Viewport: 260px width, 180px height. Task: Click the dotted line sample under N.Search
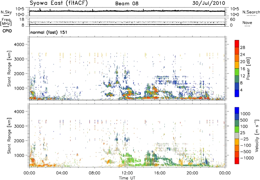[251, 16]
